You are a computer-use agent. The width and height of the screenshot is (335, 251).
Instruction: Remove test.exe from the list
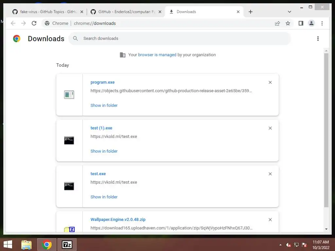coord(270,174)
